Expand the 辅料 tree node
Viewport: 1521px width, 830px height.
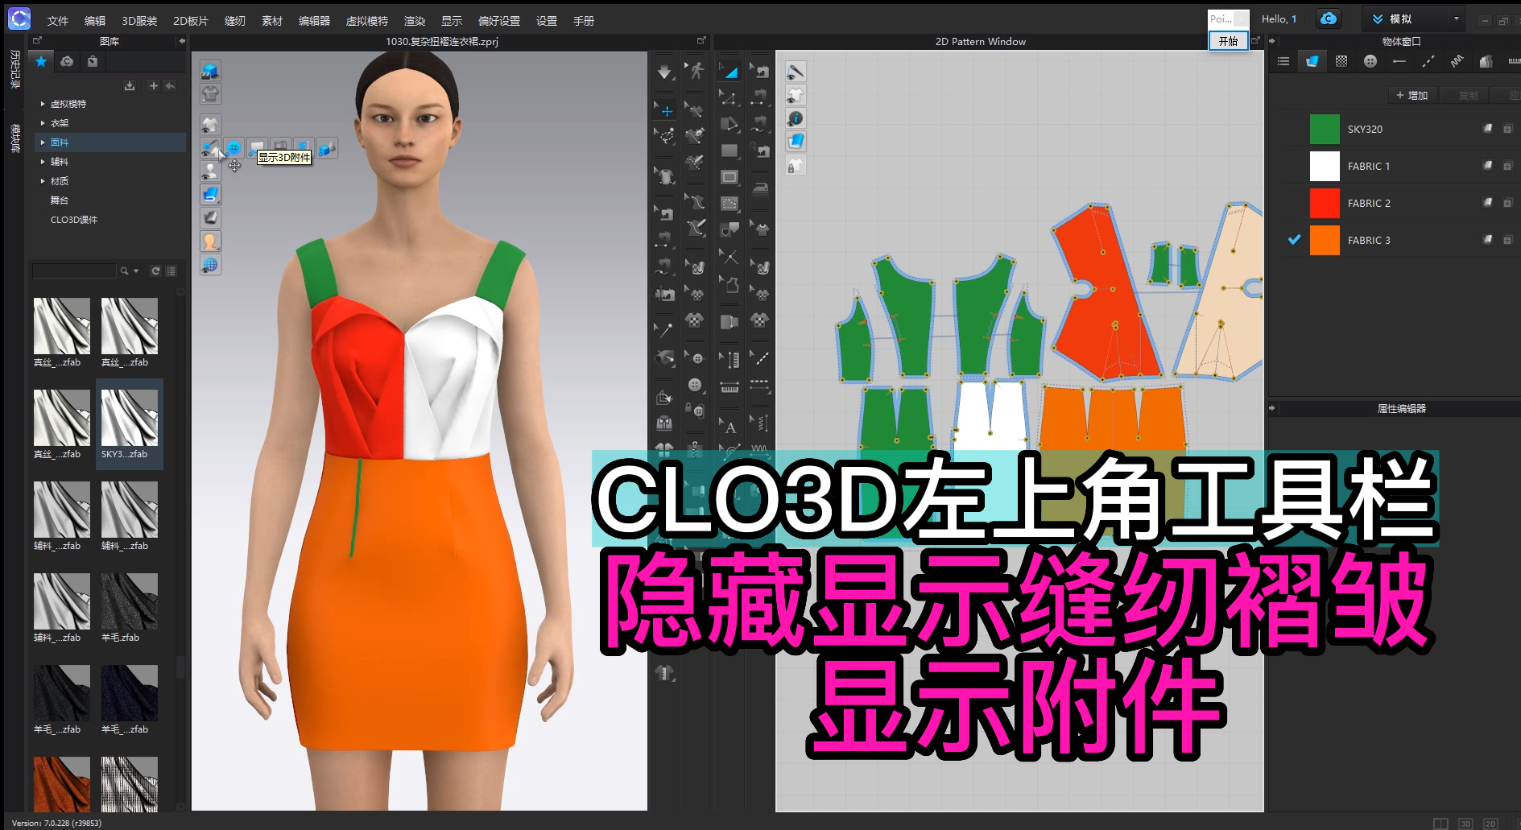(43, 162)
